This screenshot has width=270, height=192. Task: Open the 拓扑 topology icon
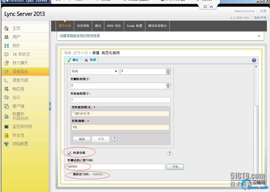6,45
